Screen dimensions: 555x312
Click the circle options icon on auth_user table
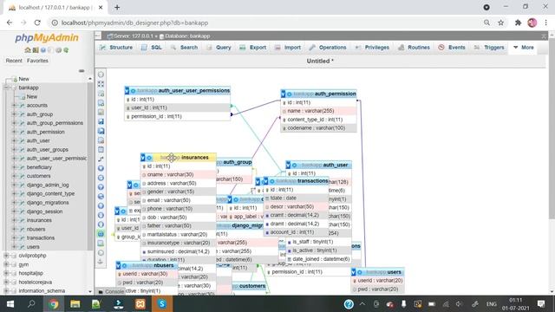pos(295,166)
